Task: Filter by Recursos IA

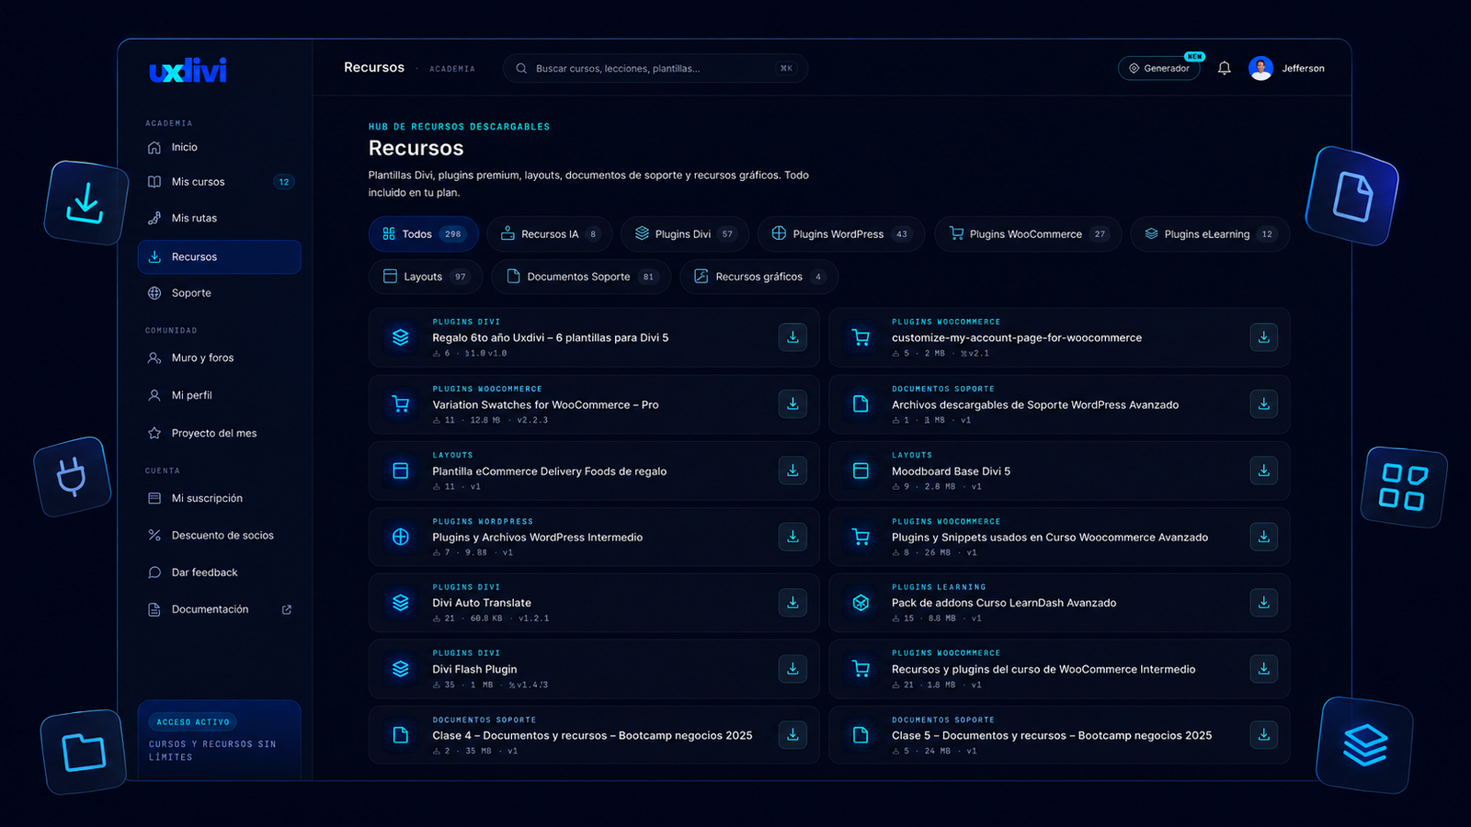Action: [550, 234]
